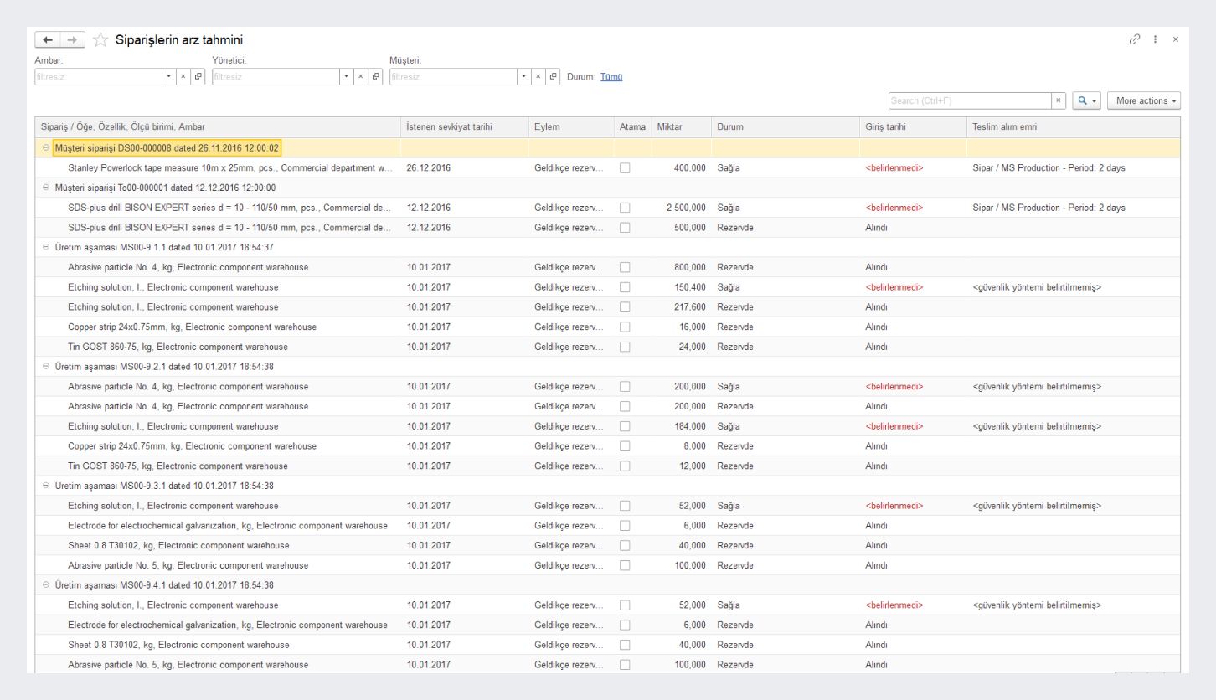Click the Tümü status link
Image resolution: width=1216 pixels, height=700 pixels.
click(x=611, y=77)
